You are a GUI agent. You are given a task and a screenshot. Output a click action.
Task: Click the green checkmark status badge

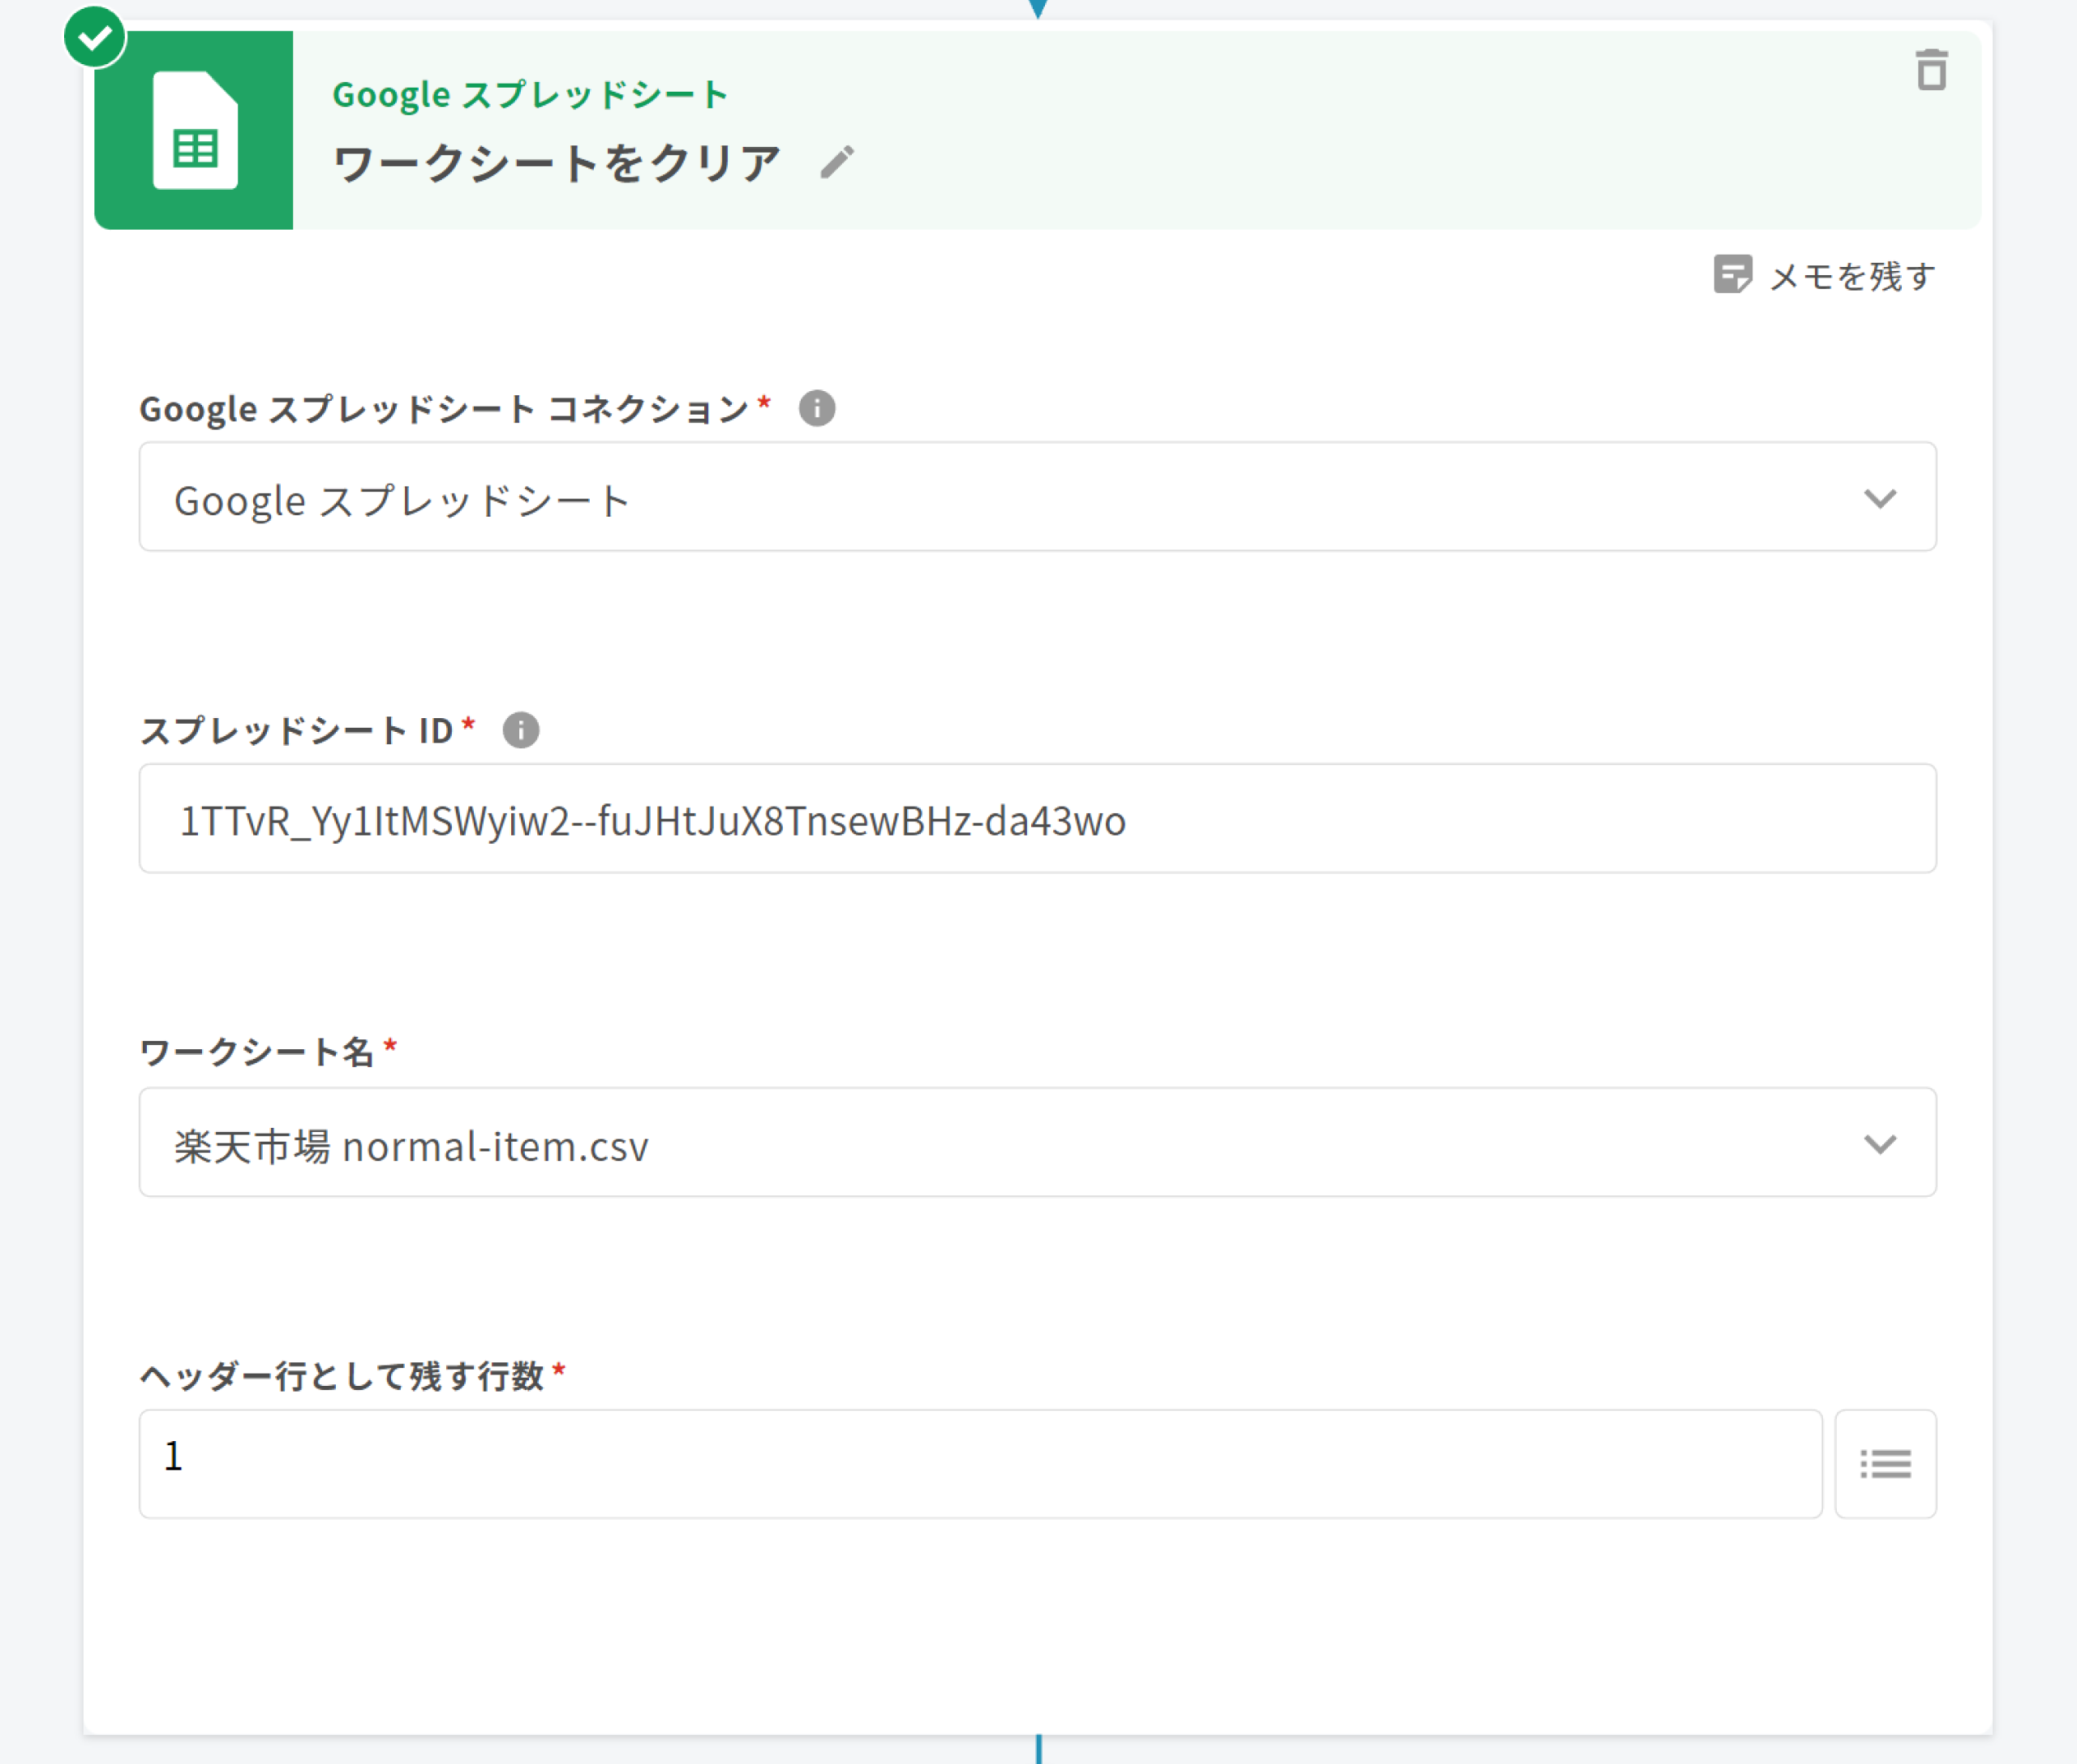(94, 38)
